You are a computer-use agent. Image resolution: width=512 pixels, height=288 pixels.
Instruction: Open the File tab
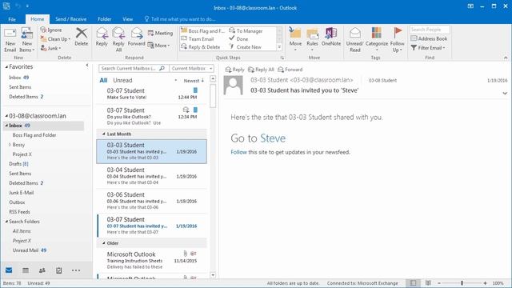(12, 19)
